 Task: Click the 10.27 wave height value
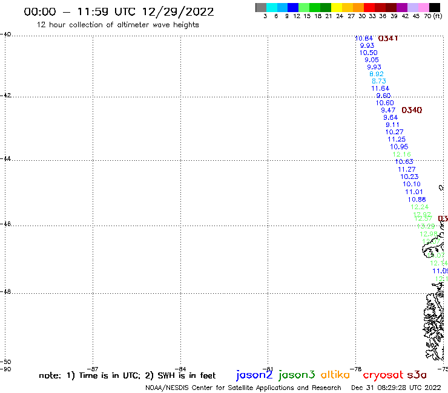click(394, 132)
